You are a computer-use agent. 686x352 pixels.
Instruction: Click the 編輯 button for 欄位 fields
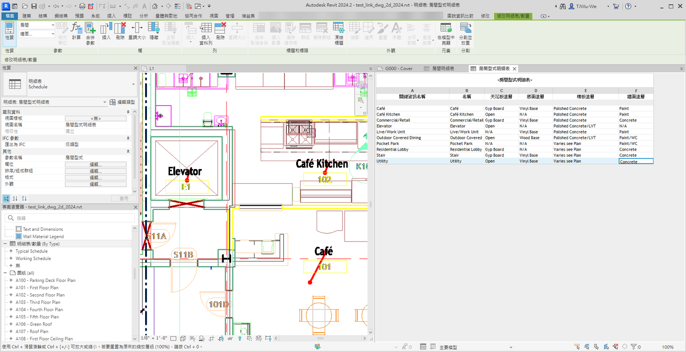[95, 164]
